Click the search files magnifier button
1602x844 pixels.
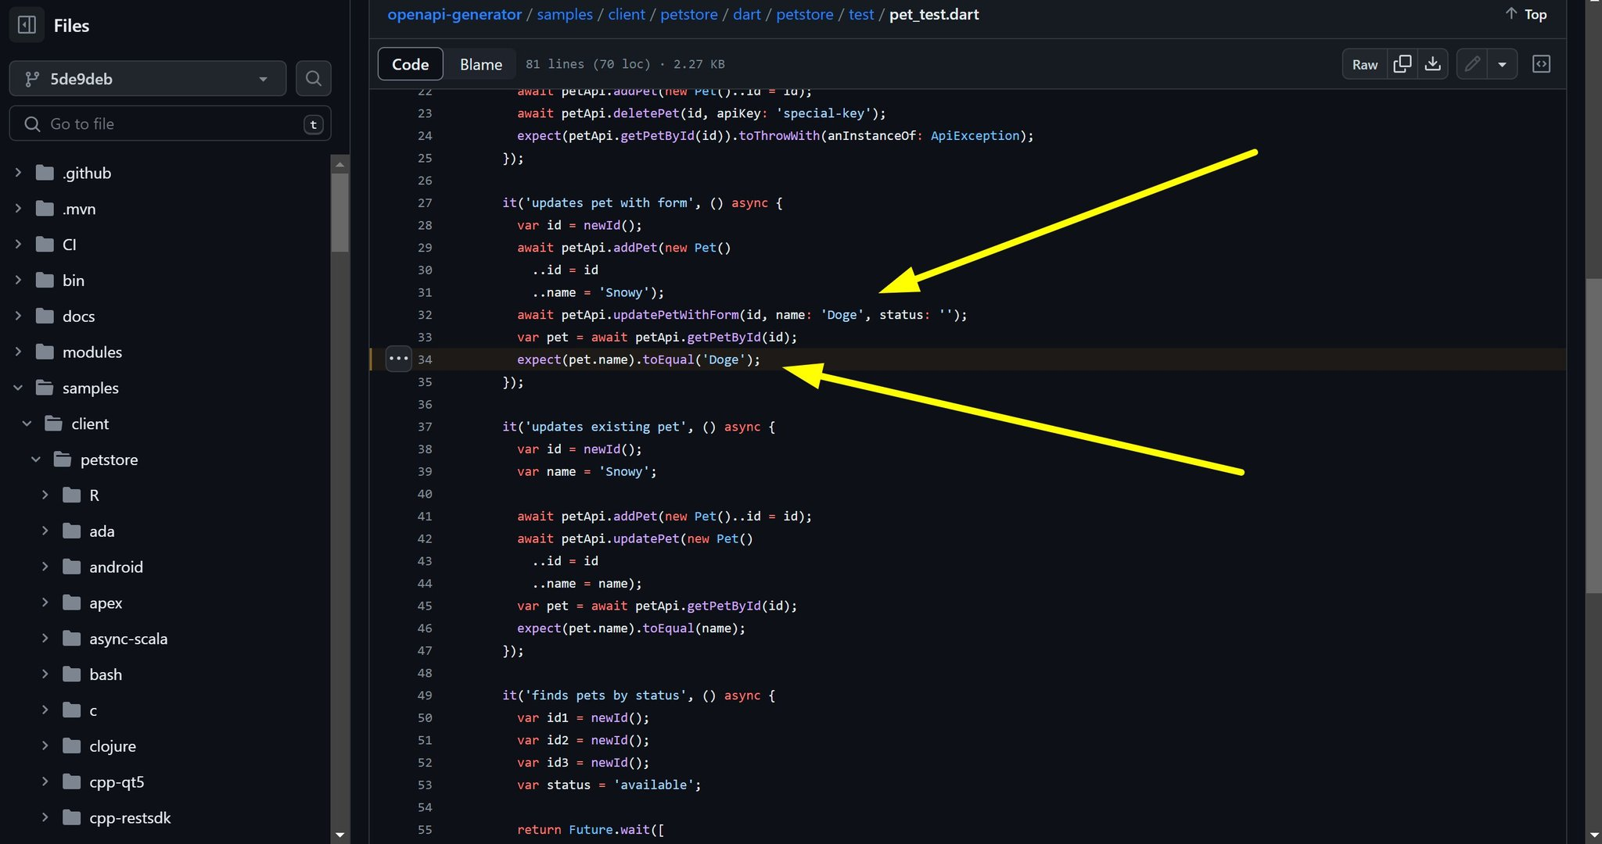(x=314, y=78)
